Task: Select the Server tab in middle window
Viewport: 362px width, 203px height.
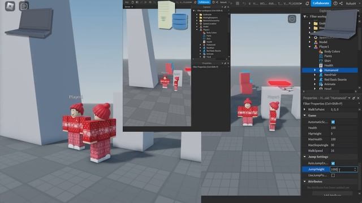Action: 127,7
